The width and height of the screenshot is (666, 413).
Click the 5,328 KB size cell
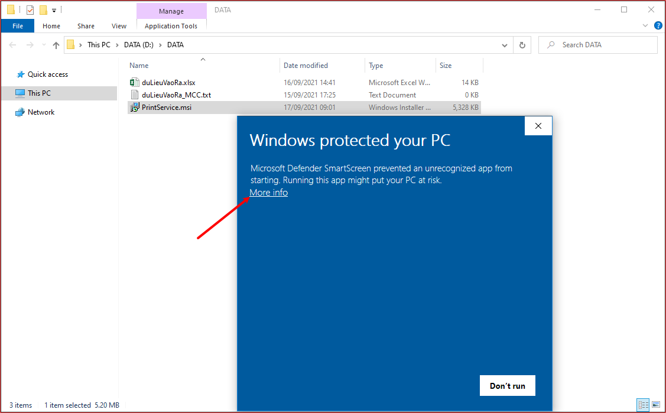pos(466,108)
